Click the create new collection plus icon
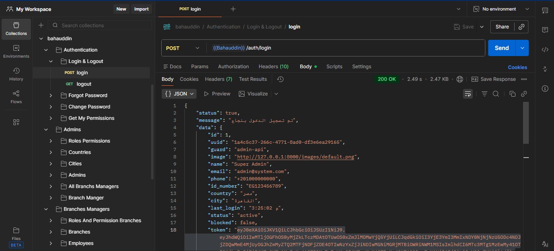Viewport: 554px width, 251px height. click(x=41, y=26)
